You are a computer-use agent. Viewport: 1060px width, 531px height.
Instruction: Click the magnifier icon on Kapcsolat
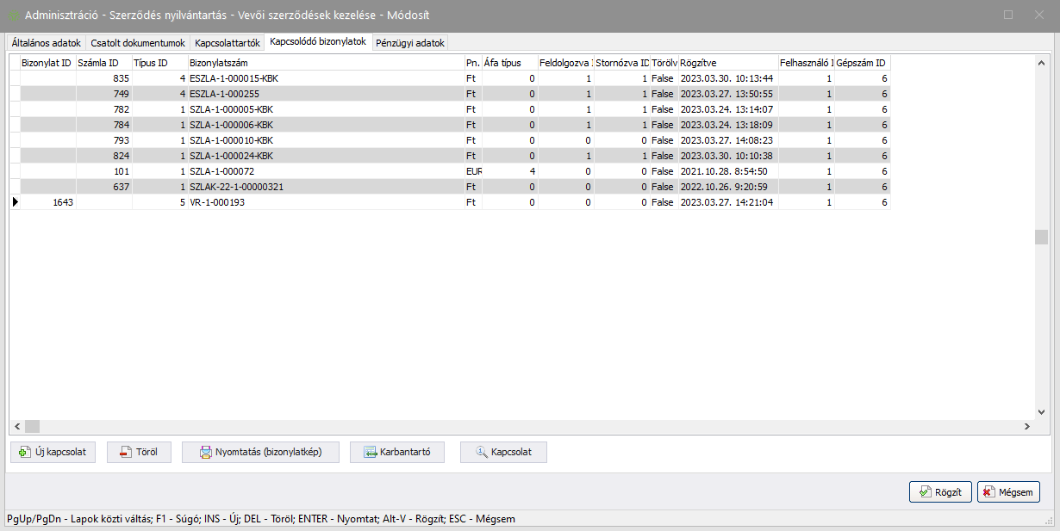click(481, 452)
